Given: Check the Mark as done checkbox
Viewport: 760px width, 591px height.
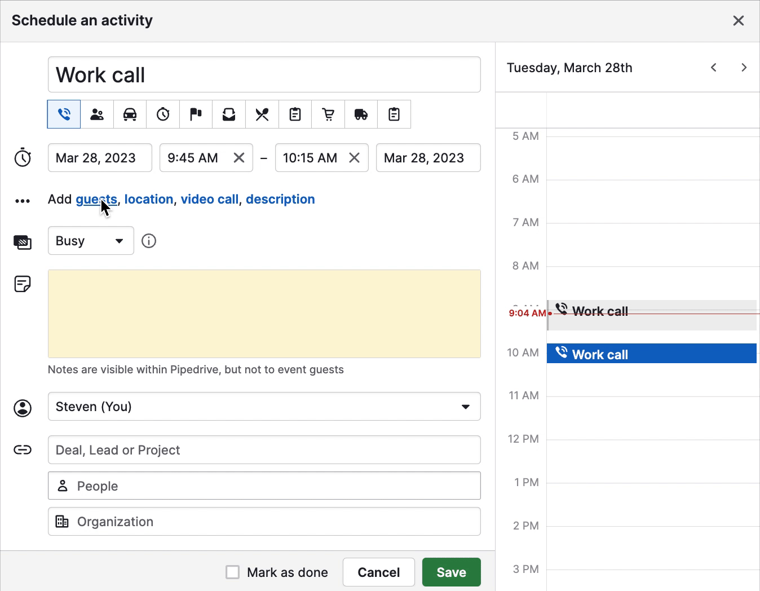Looking at the screenshot, I should click(232, 572).
